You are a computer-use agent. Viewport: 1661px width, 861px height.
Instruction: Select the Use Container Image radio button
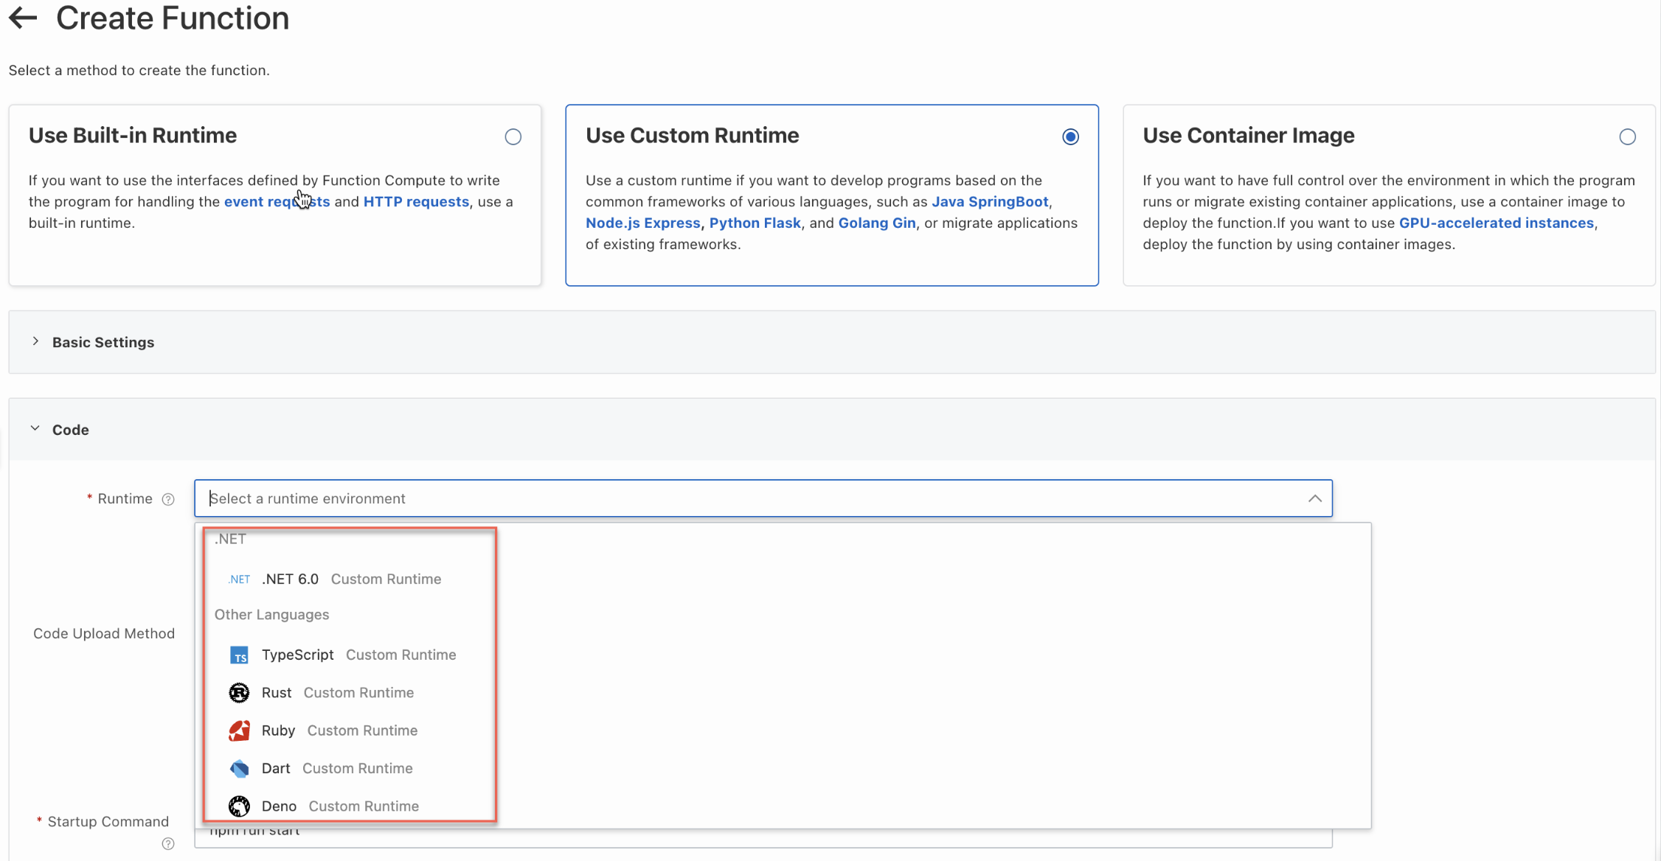tap(1627, 137)
